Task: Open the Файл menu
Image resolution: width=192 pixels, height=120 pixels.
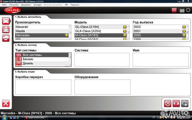Action: [x=4, y=5]
